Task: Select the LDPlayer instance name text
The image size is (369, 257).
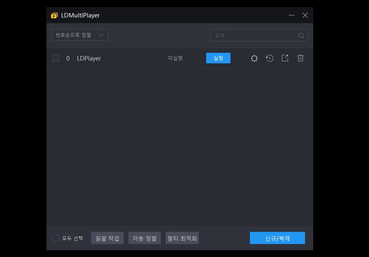Action: coord(89,58)
